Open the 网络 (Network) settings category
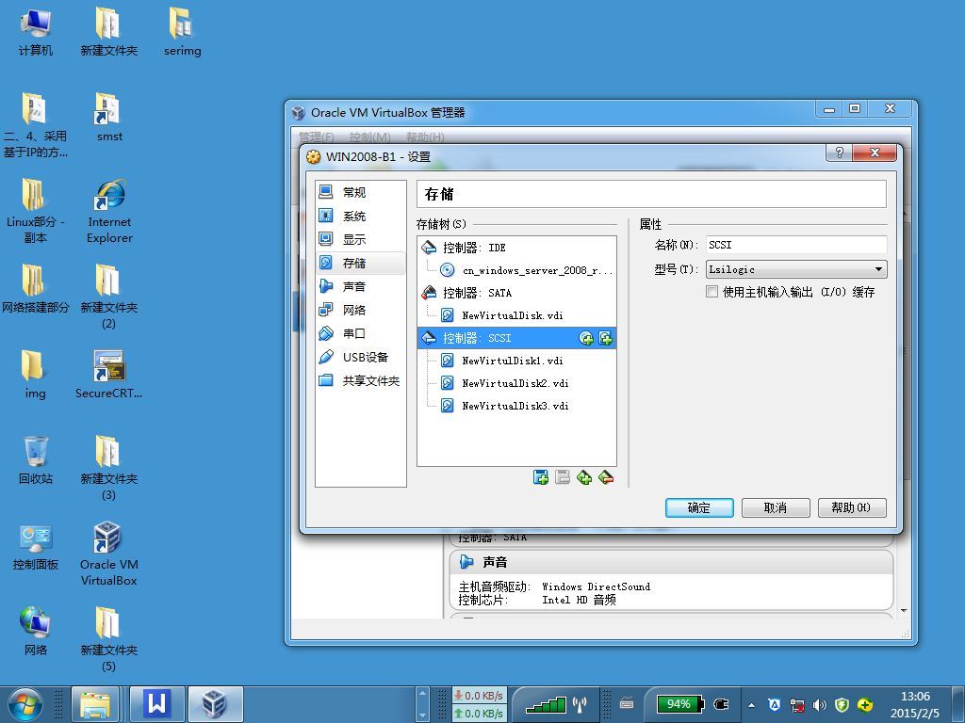Viewport: 965px width, 723px height. 361,310
